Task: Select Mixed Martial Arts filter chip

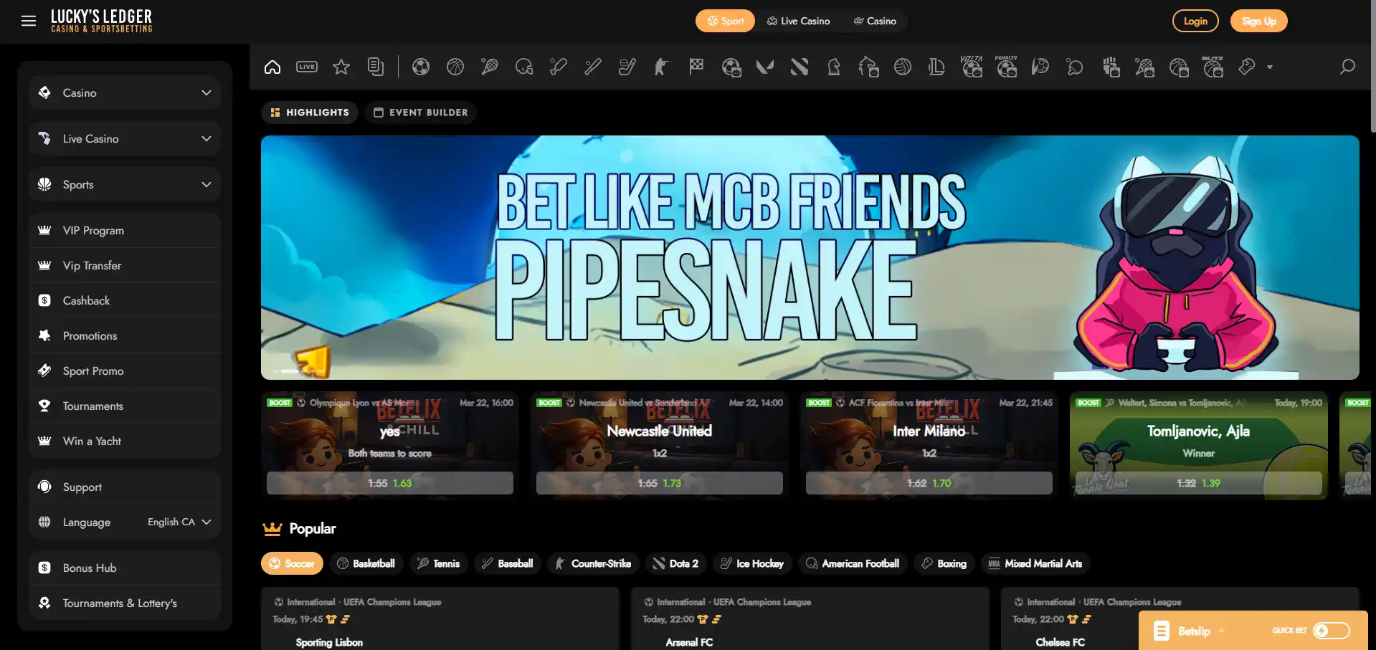Action: pyautogui.click(x=1035, y=563)
